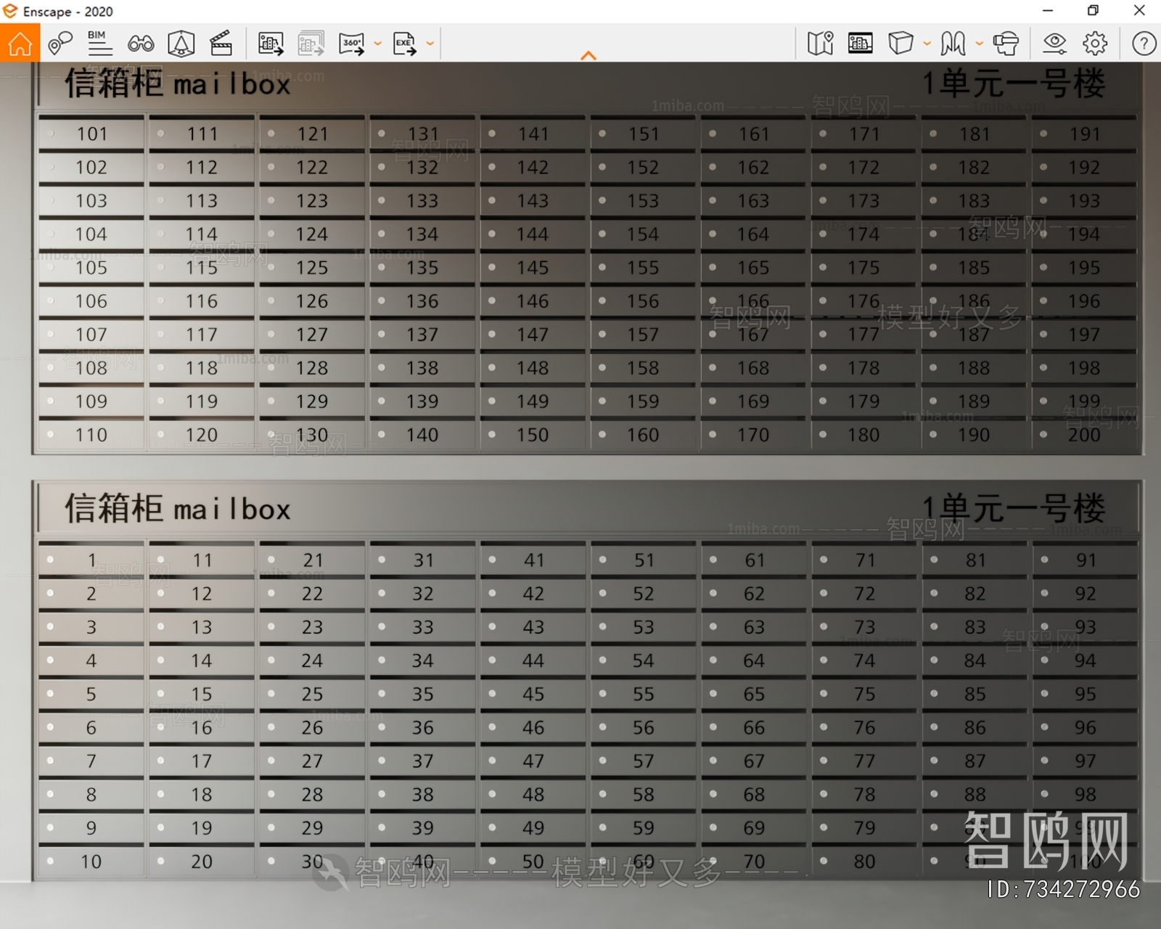Screen dimensions: 1161x929
Task: Click the Enscape logo in title bar
Action: (10, 11)
